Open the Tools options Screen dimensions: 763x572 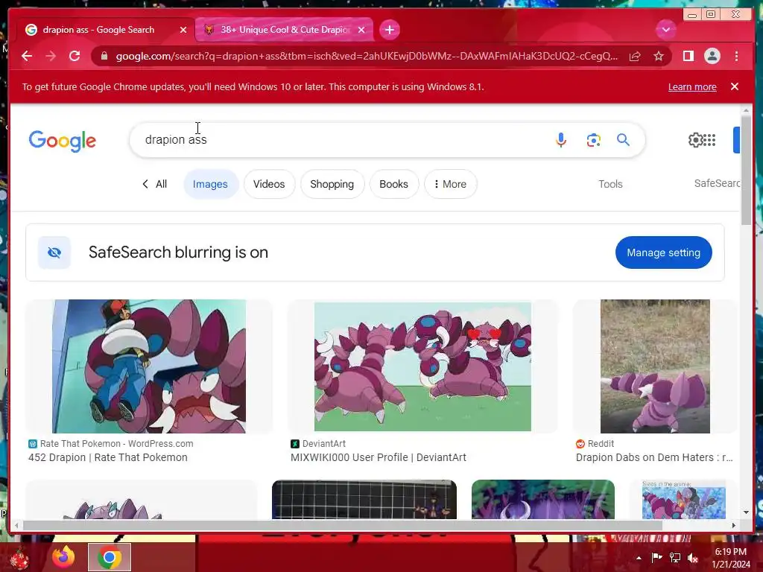610,184
